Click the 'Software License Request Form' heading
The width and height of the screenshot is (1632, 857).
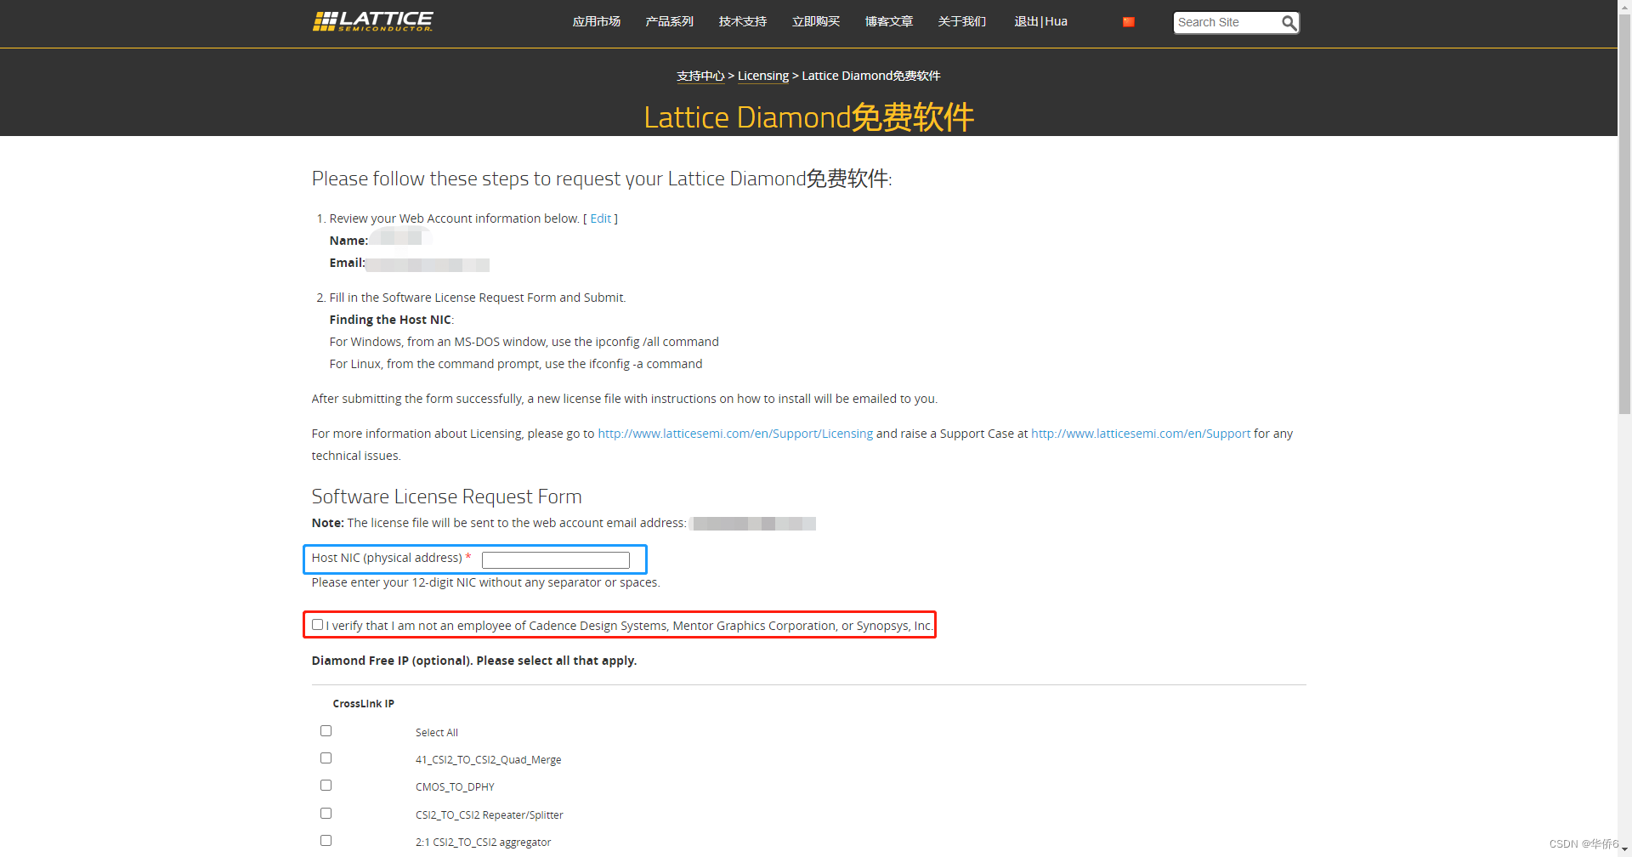pyautogui.click(x=447, y=497)
